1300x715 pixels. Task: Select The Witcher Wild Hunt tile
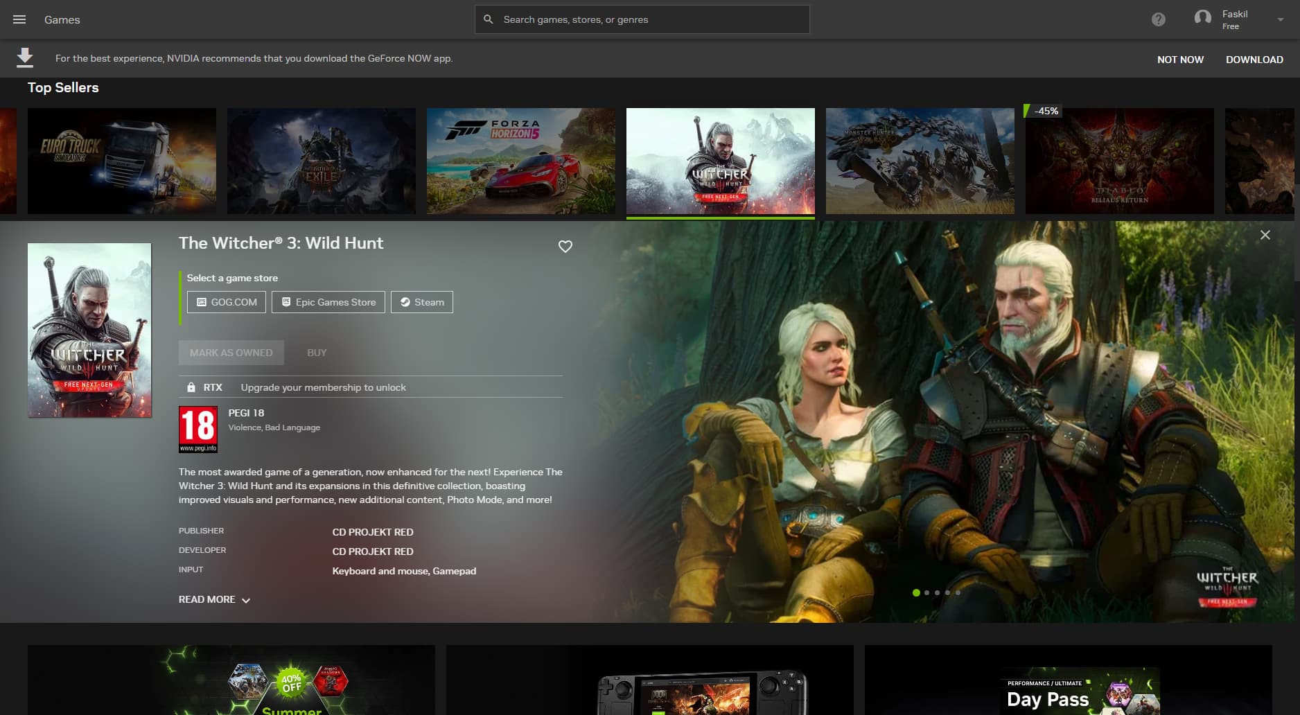pos(721,161)
